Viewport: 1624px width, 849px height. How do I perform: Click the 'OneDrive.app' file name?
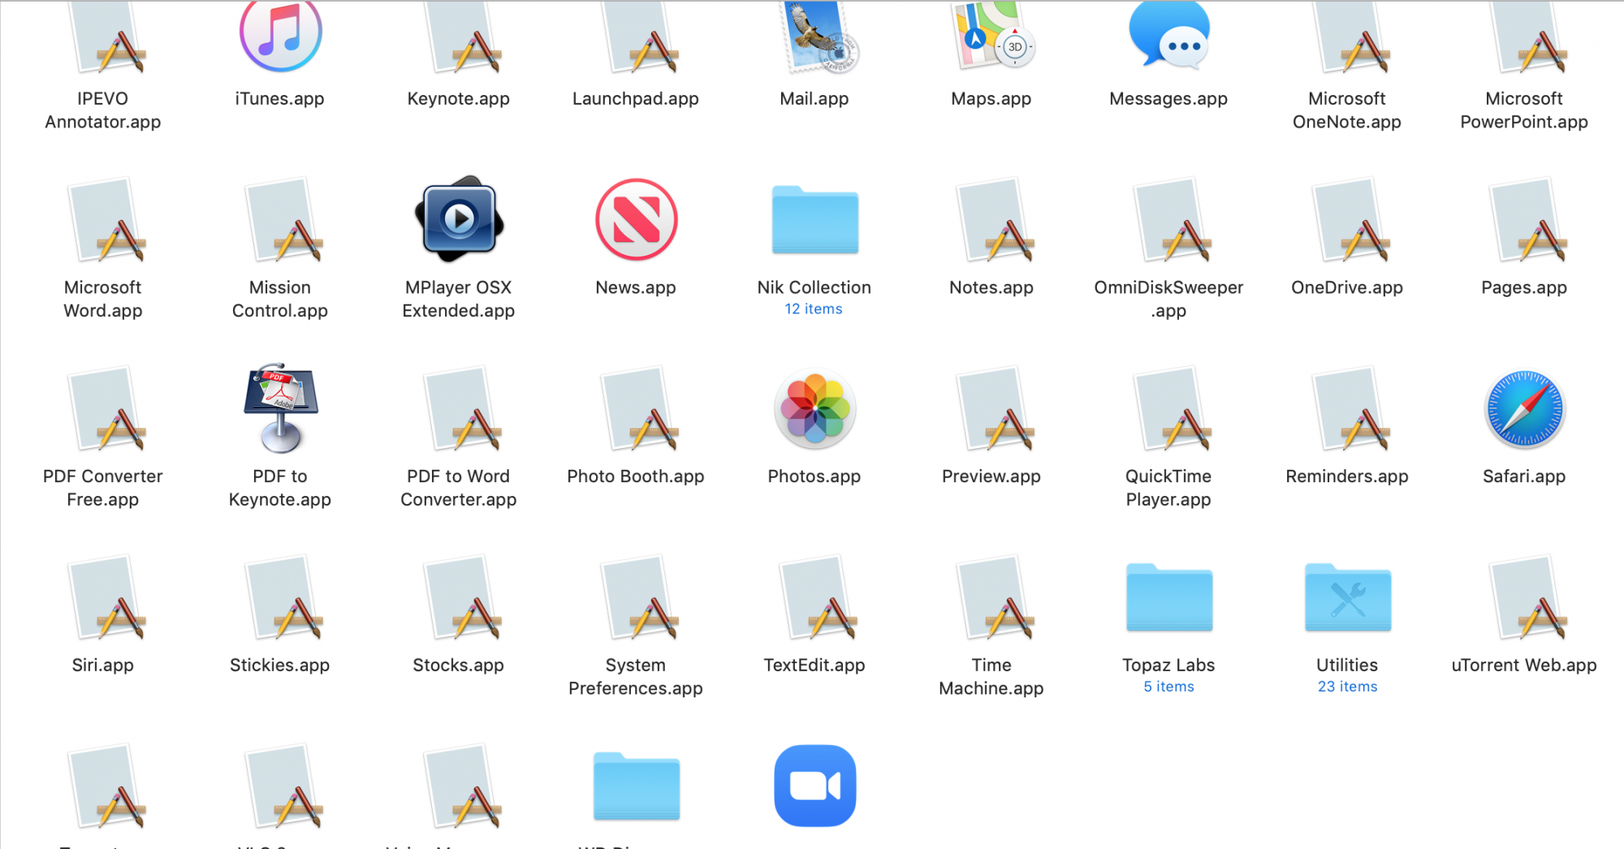tap(1347, 287)
